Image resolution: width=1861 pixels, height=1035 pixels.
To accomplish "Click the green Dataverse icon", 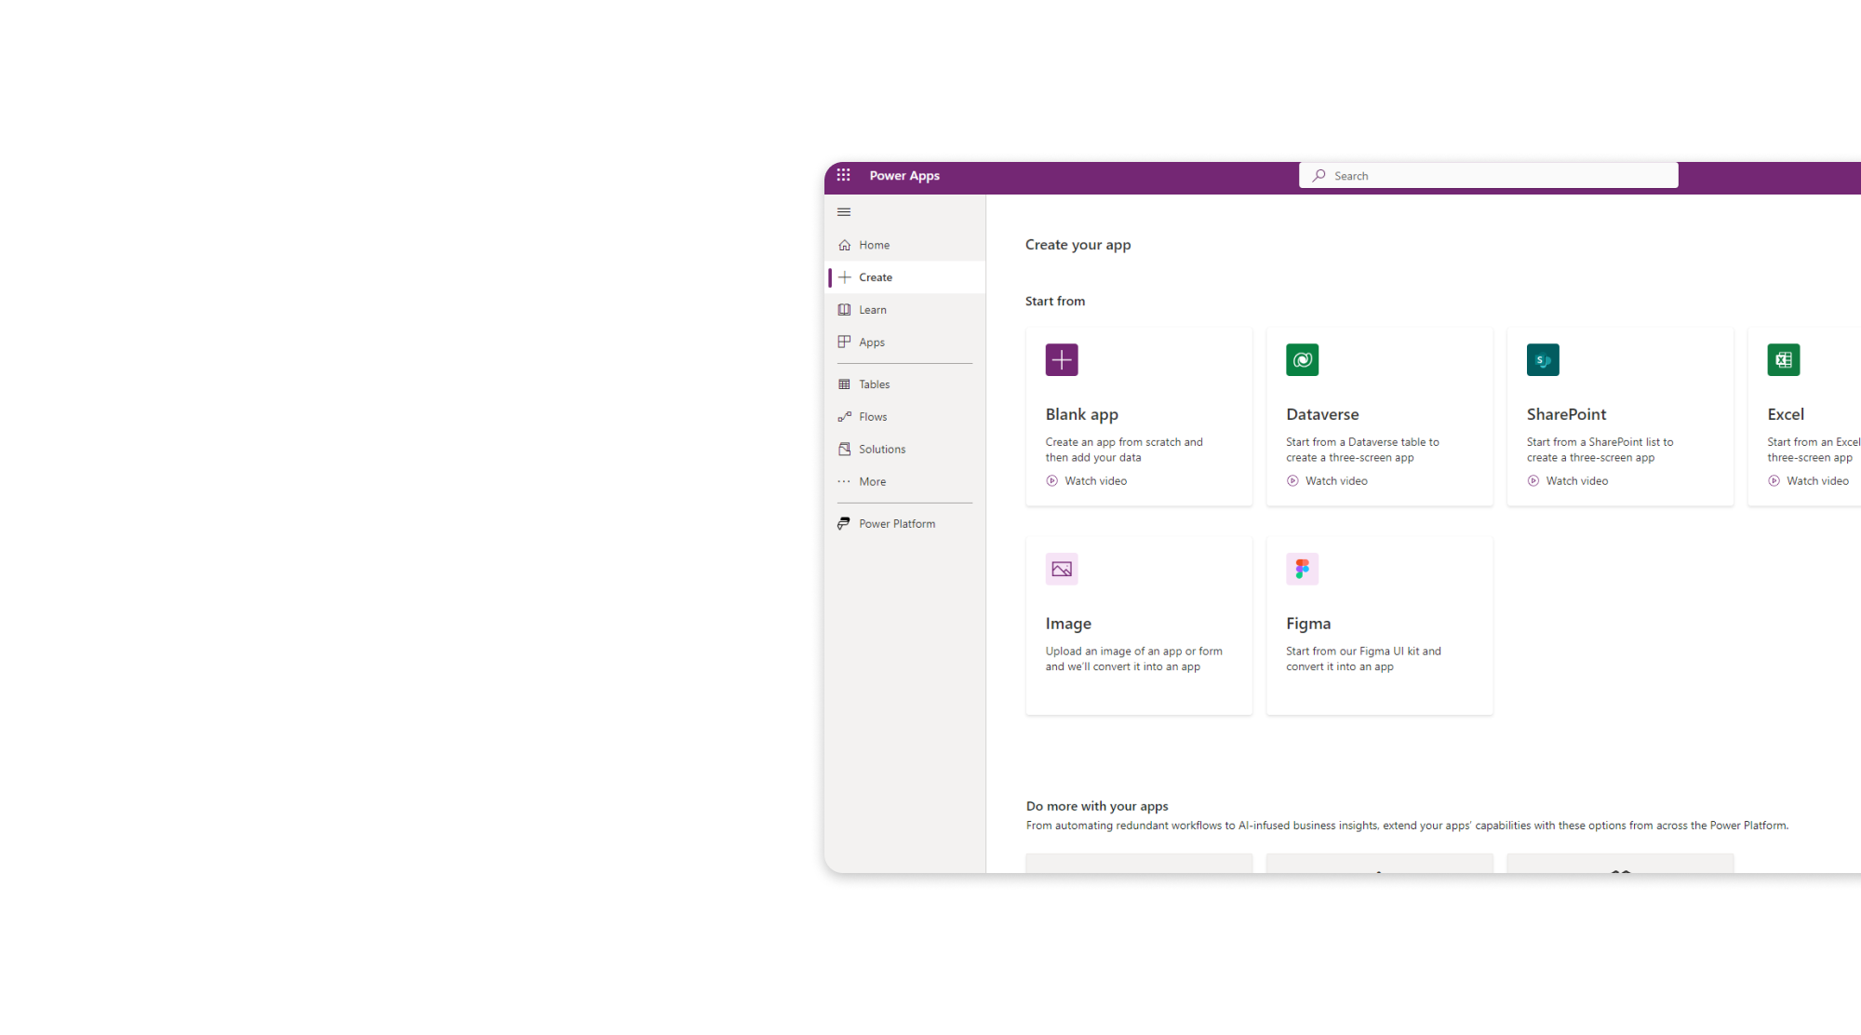I will pyautogui.click(x=1303, y=360).
